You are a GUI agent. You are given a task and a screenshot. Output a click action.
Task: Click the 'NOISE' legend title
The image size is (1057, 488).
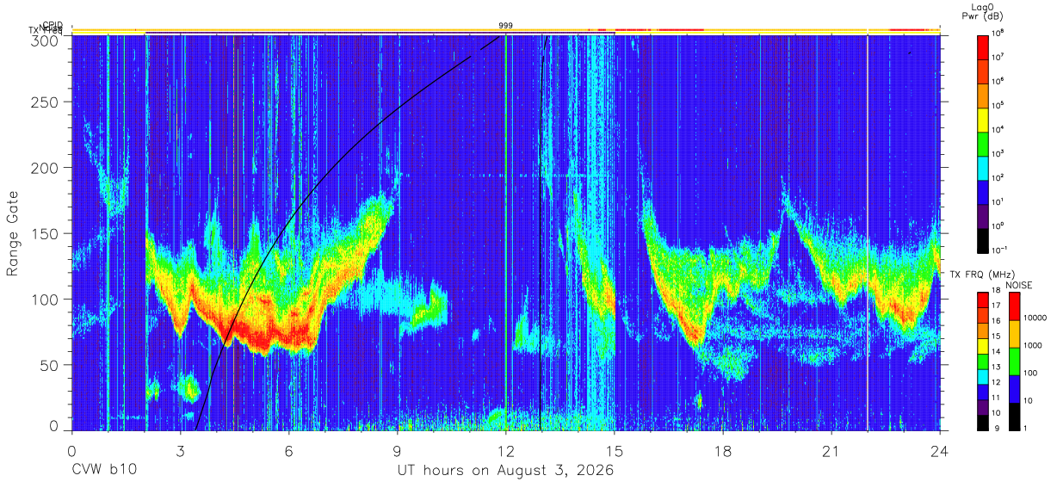(x=1019, y=285)
